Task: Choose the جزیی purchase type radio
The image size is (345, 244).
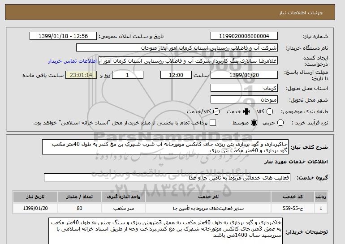Action: [x=280, y=123]
